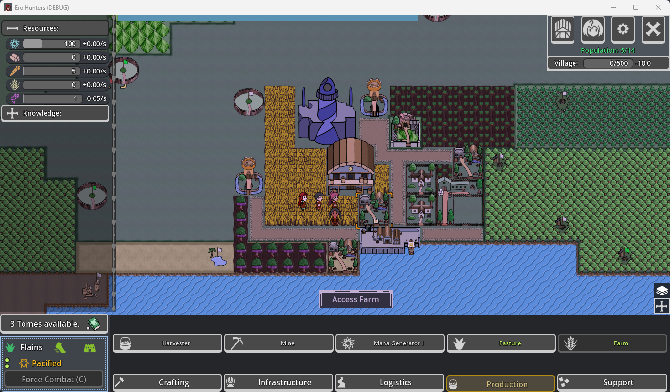Select the purple wizard tower
Viewport: 670px width, 392px height.
click(327, 112)
